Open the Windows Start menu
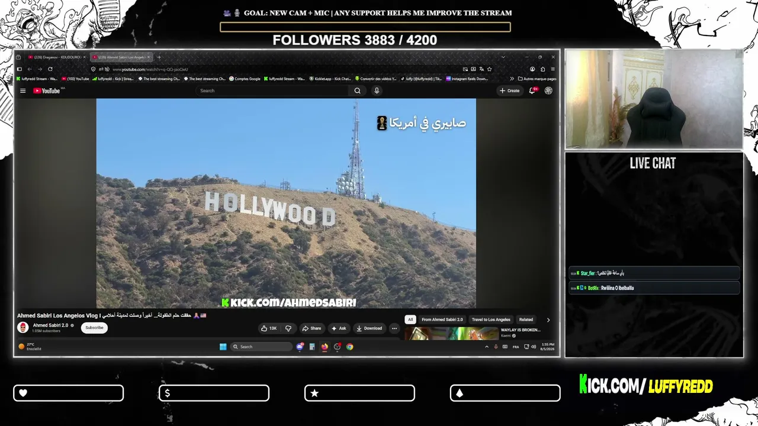Screen dimensions: 758x426 point(223,347)
